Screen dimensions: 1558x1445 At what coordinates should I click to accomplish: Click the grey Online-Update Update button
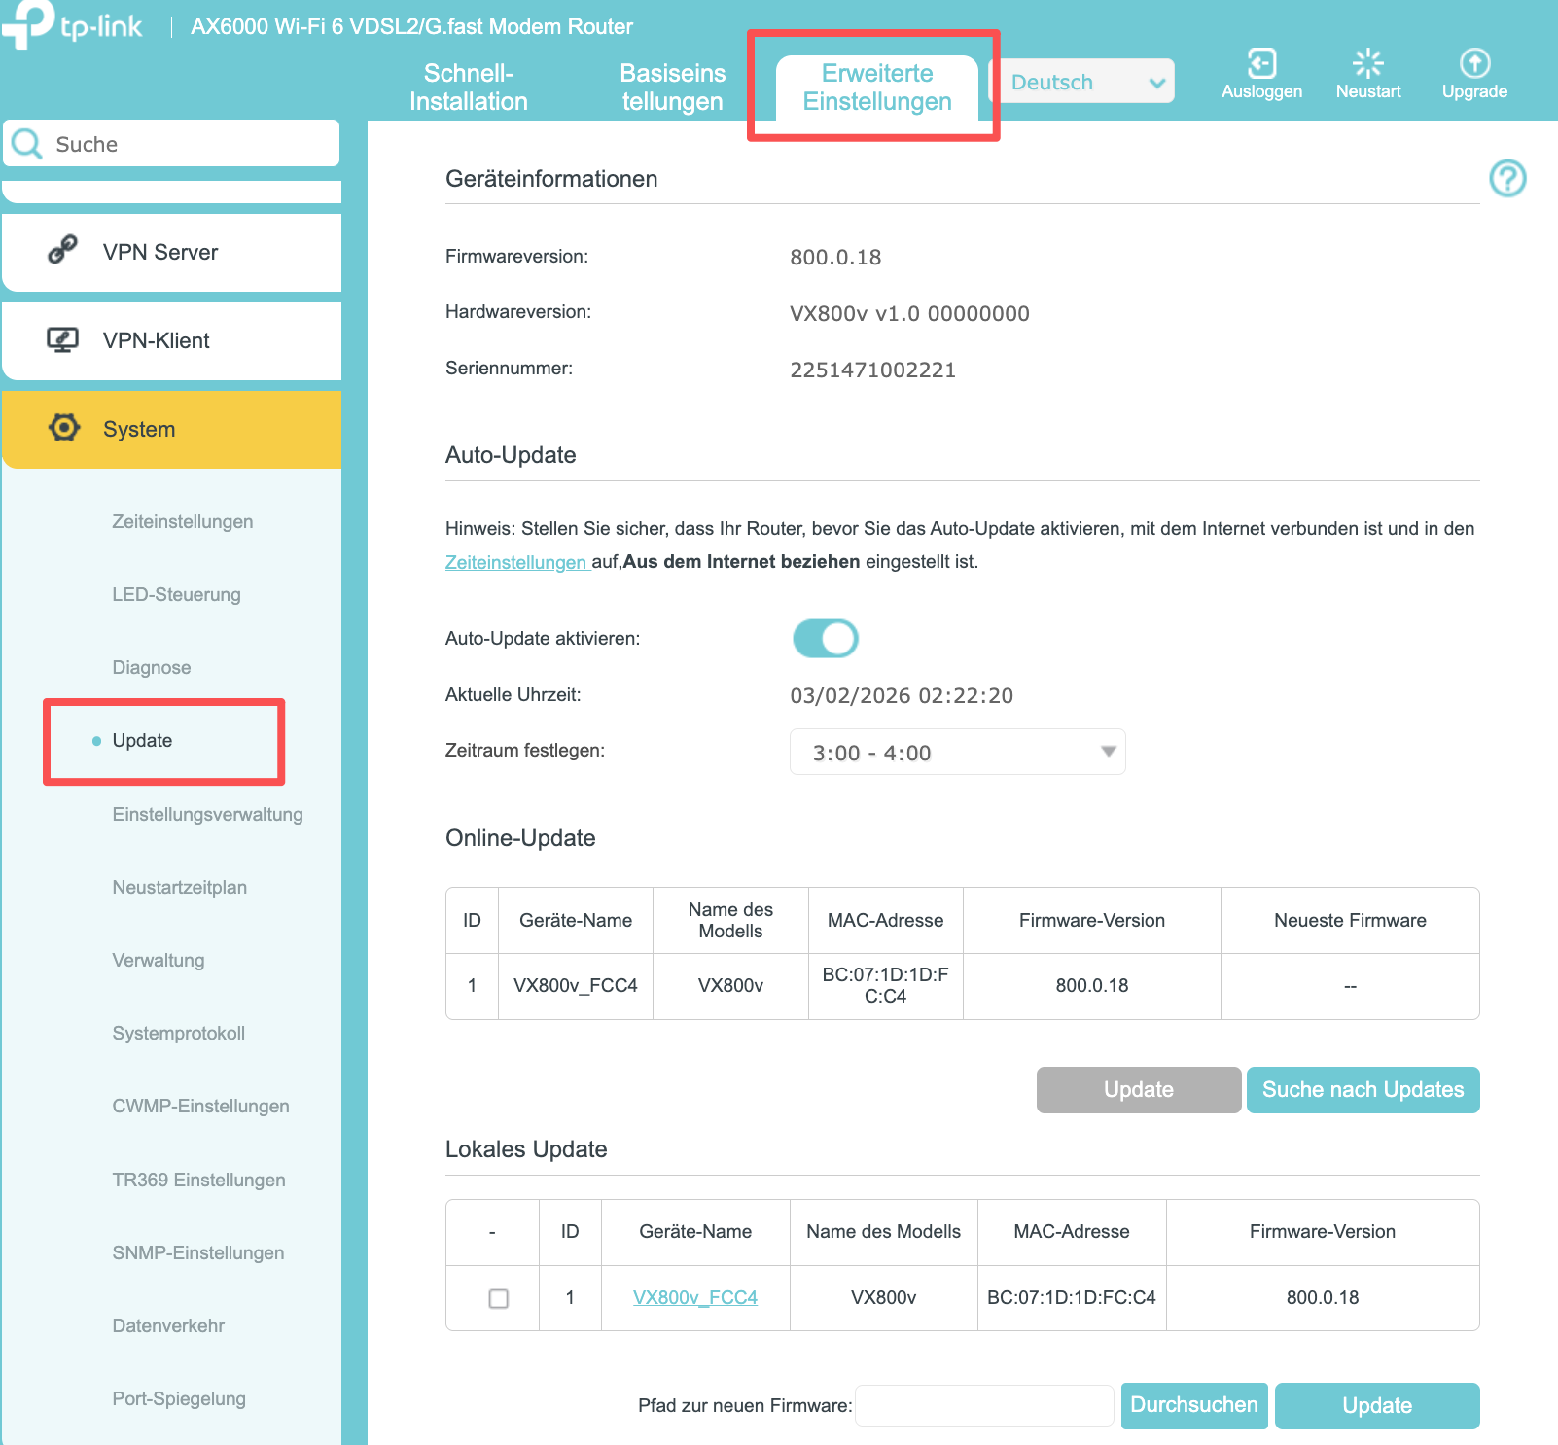(1138, 1089)
